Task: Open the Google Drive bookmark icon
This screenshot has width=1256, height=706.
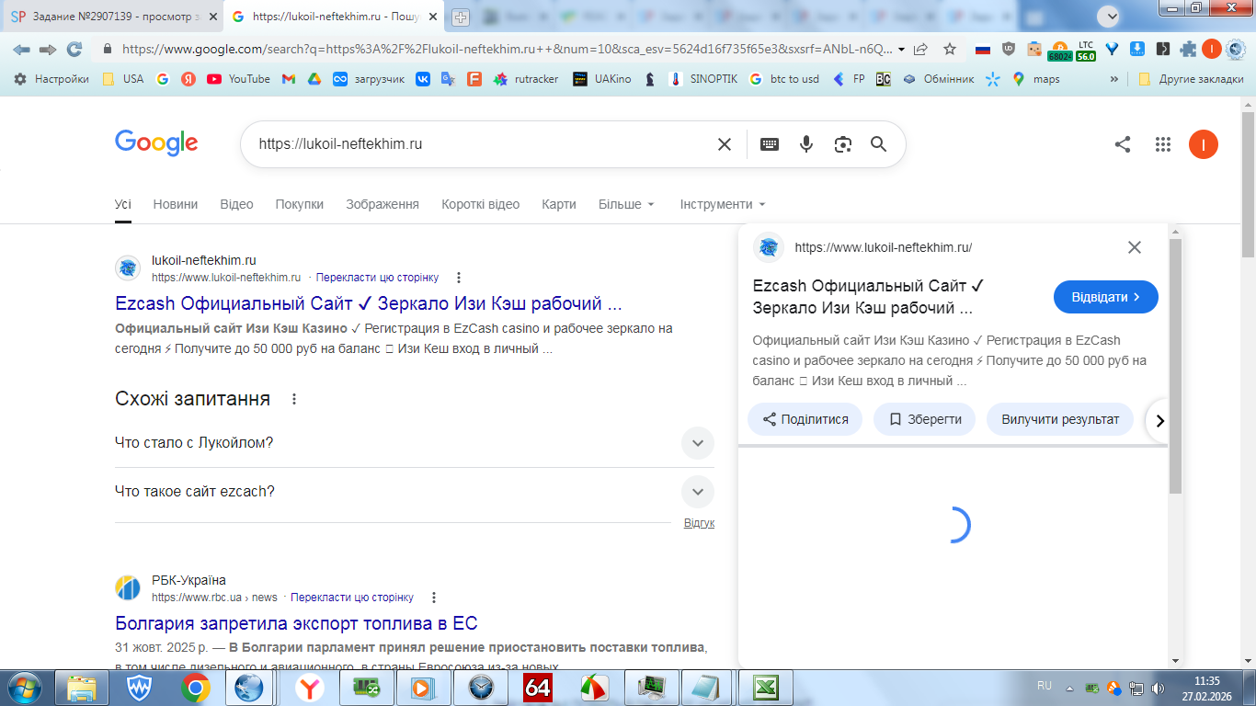Action: click(x=314, y=79)
